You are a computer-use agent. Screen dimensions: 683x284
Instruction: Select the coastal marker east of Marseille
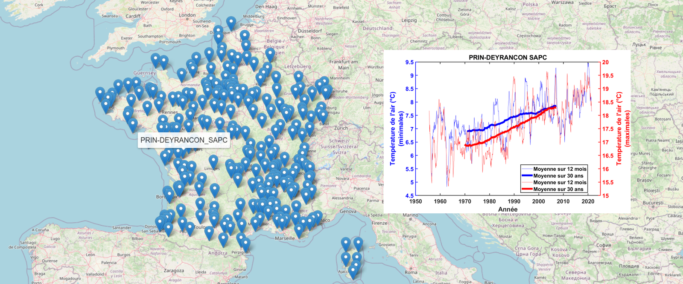[299, 229]
